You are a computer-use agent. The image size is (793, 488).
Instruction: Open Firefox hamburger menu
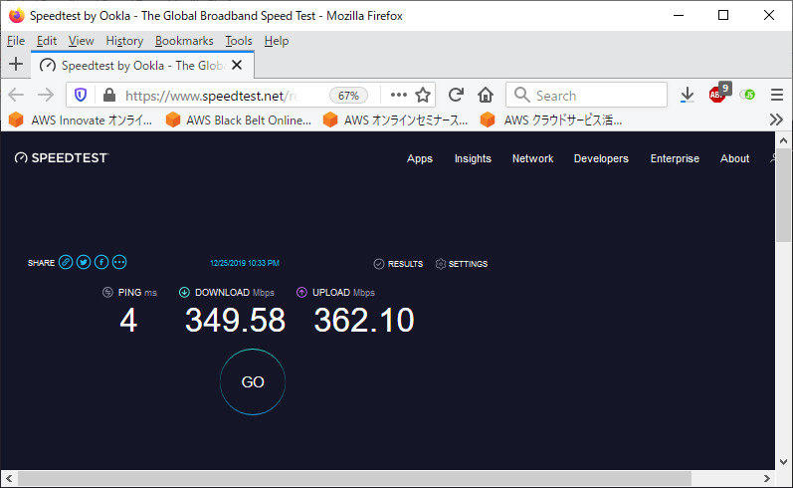point(776,95)
